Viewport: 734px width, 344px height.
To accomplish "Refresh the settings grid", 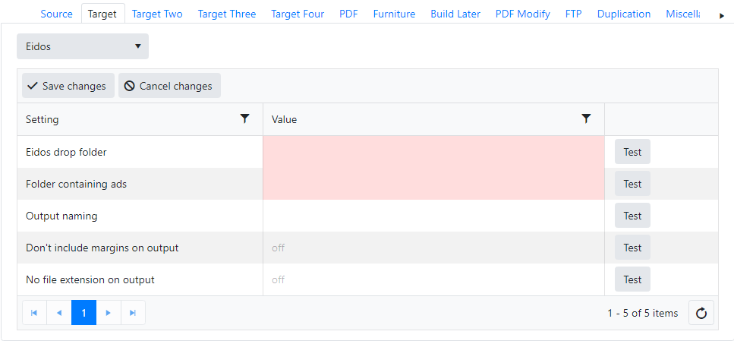I will 701,313.
